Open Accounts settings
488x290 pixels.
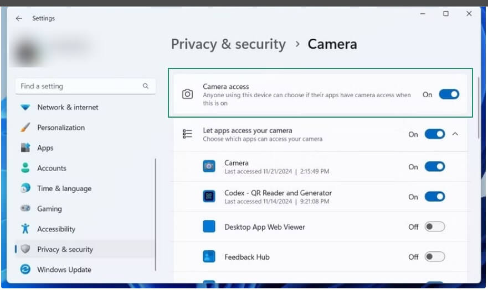[85, 168]
